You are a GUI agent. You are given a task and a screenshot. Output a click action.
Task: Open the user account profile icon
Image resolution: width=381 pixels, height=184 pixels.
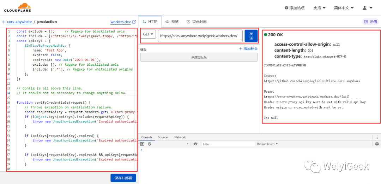coord(364,8)
